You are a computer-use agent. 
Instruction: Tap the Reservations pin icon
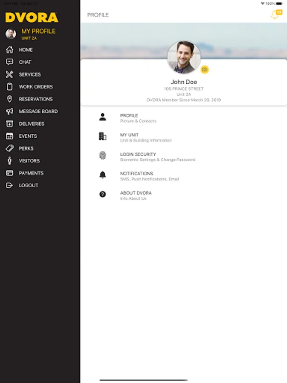(x=9, y=99)
